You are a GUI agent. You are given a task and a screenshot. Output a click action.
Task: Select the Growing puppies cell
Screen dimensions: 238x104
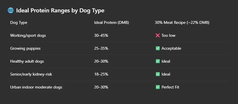(x=25, y=48)
